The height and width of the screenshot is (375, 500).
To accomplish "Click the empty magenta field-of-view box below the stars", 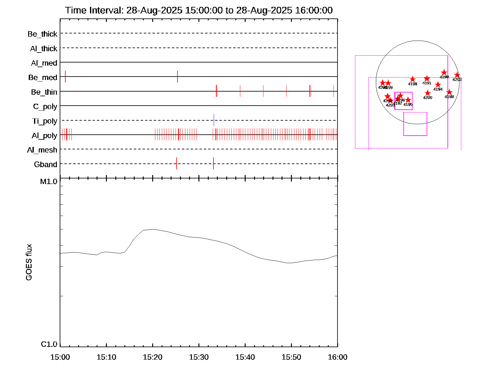I will 415,124.
